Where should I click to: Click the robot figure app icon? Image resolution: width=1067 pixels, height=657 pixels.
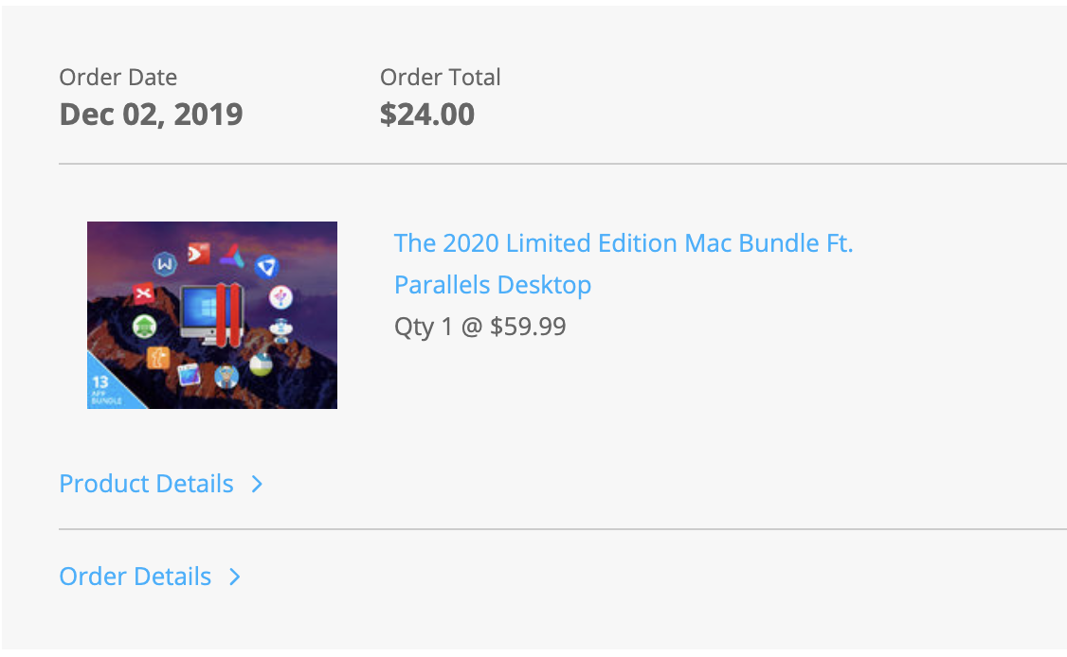click(x=280, y=329)
